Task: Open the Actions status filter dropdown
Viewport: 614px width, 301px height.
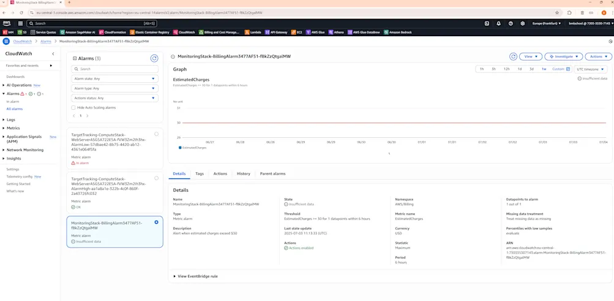Action: pos(114,98)
